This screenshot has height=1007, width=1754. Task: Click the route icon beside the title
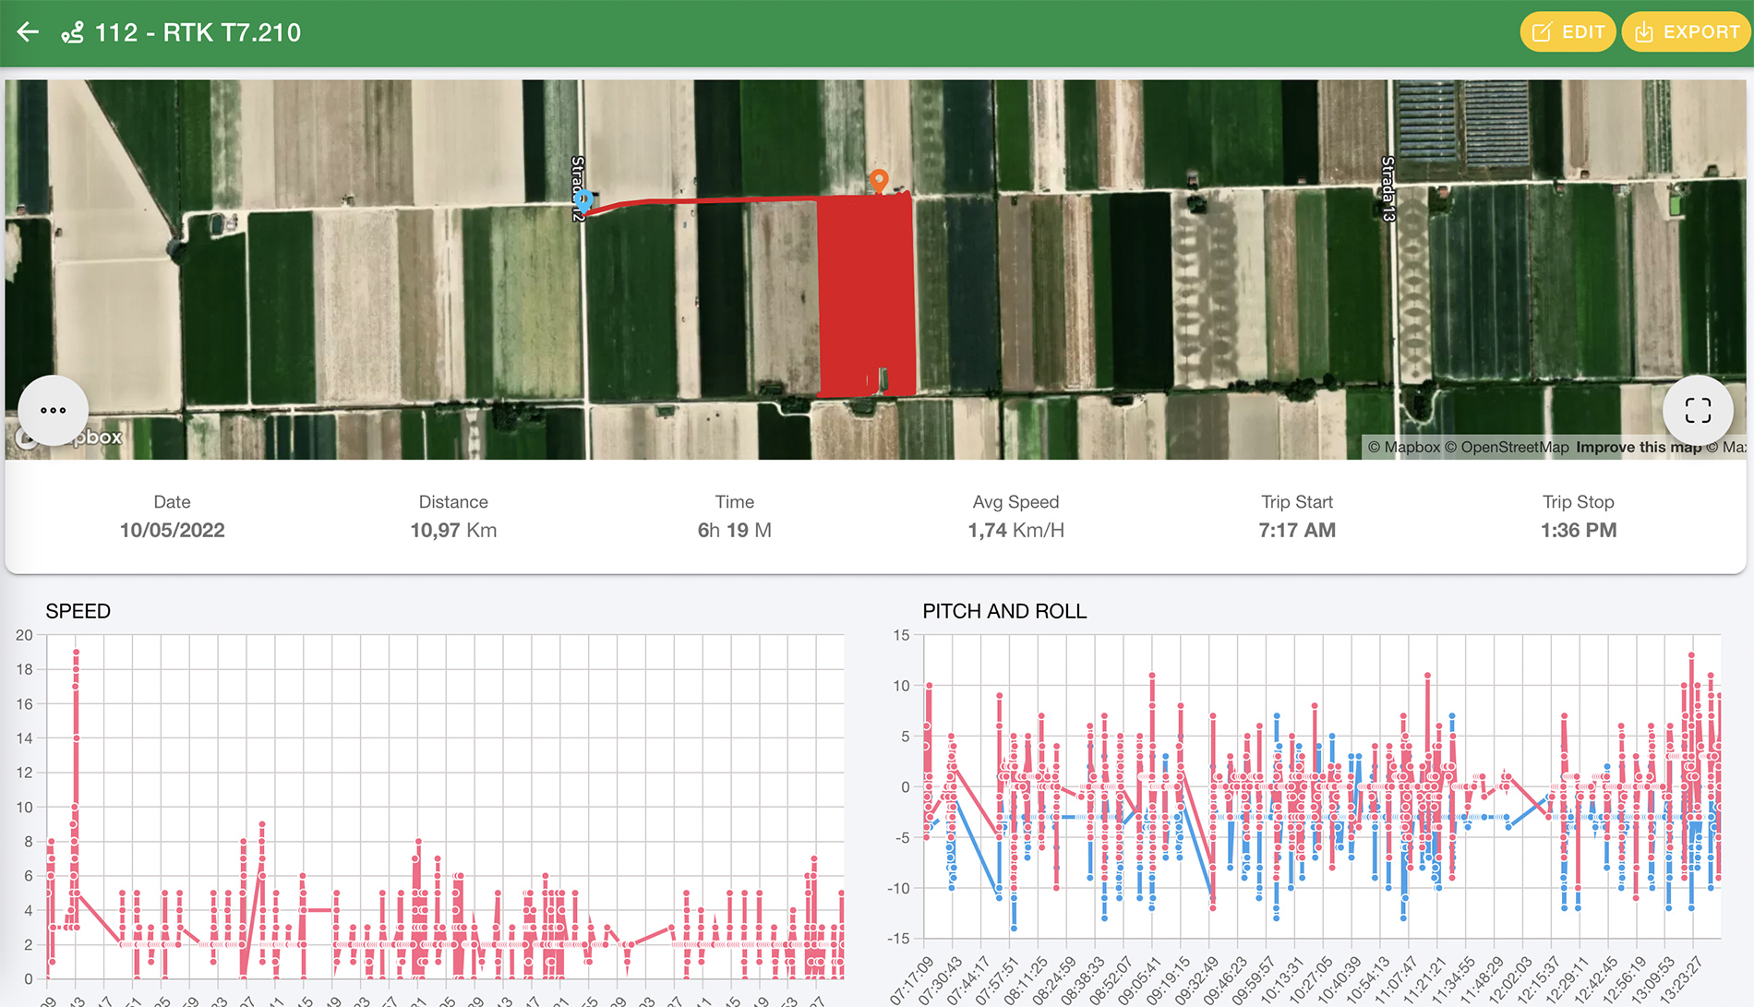[72, 33]
